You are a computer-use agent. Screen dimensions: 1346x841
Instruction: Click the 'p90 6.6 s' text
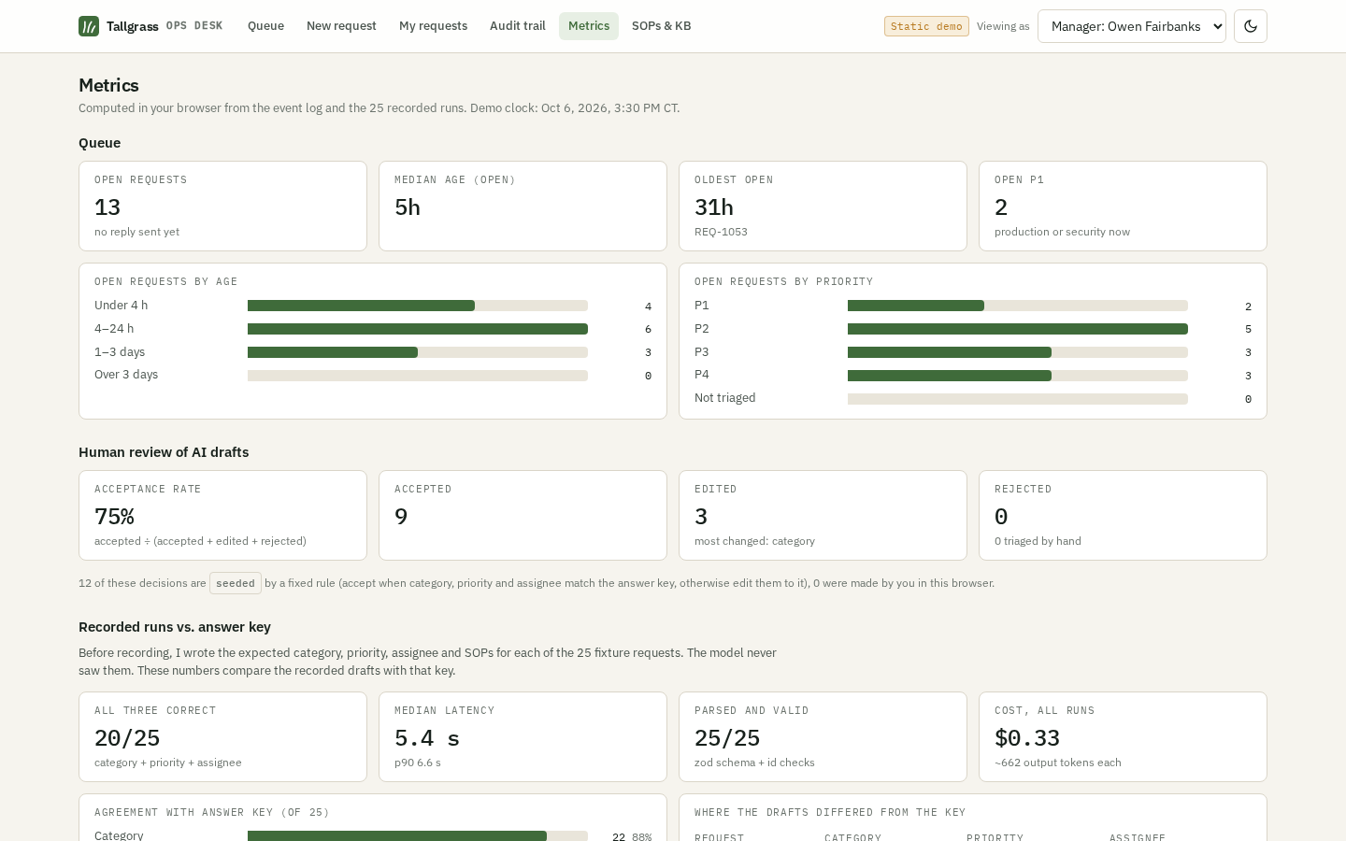(x=418, y=763)
